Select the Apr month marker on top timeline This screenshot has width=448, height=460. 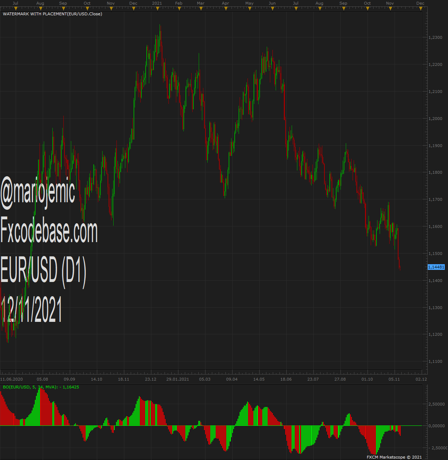[225, 3]
